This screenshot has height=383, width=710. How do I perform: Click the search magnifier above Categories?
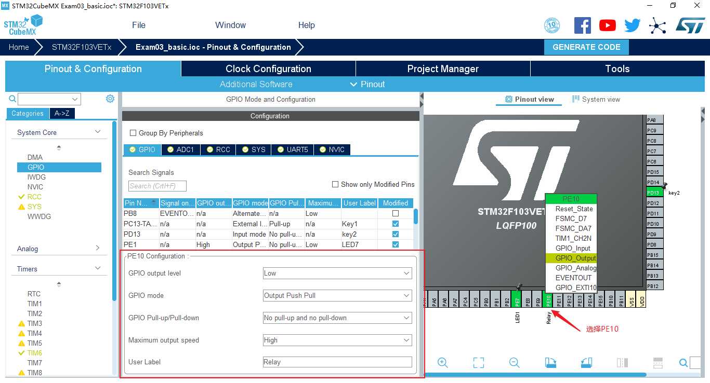click(x=12, y=99)
